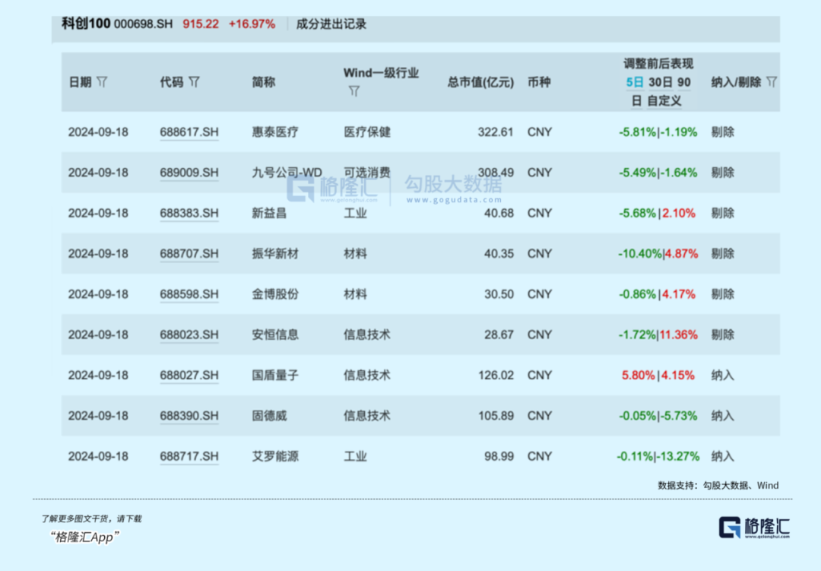The height and width of the screenshot is (571, 821).
Task: Click the 科创100 index title
Action: click(86, 24)
